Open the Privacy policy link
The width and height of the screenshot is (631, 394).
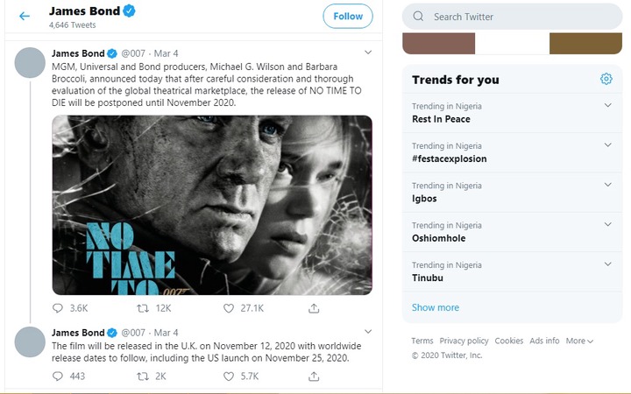pos(464,341)
